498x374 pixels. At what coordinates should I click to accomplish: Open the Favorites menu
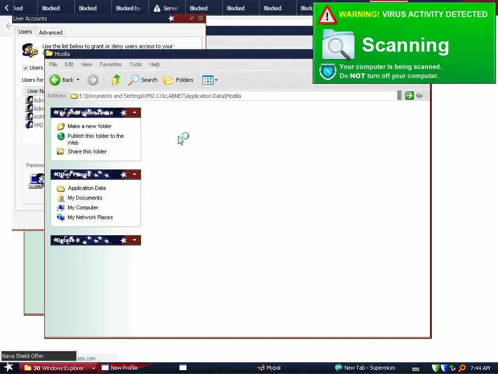click(110, 64)
